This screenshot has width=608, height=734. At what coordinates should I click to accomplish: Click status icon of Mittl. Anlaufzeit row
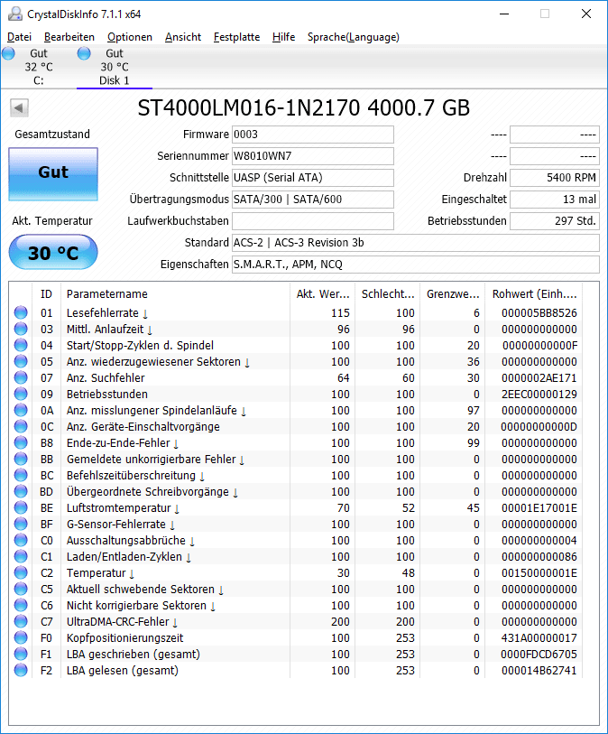21,329
